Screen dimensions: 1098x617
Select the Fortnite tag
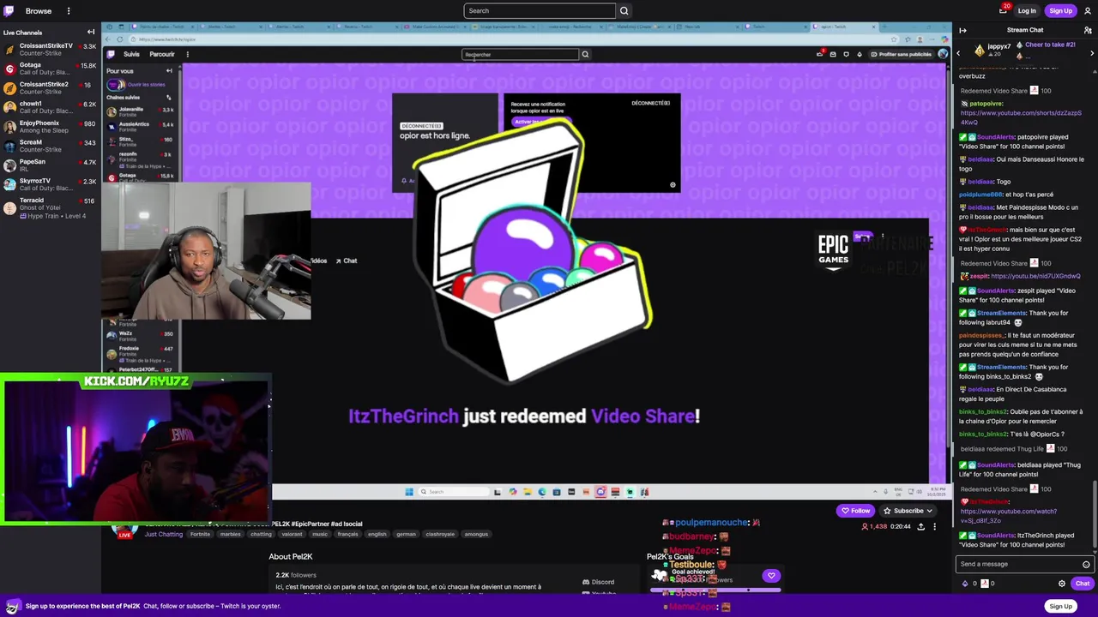click(x=200, y=534)
